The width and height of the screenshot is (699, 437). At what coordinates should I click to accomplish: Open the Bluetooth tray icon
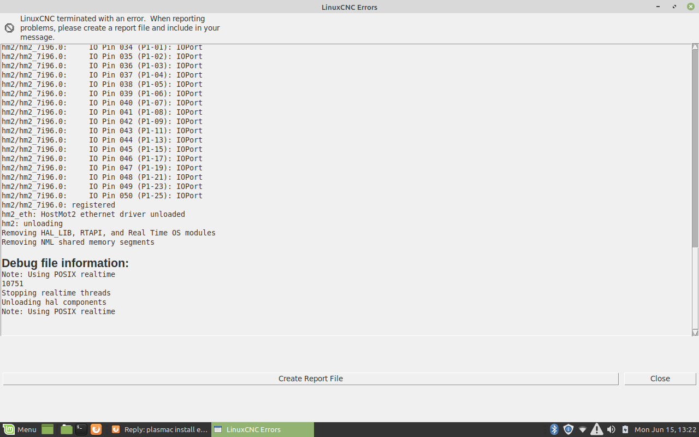(554, 429)
